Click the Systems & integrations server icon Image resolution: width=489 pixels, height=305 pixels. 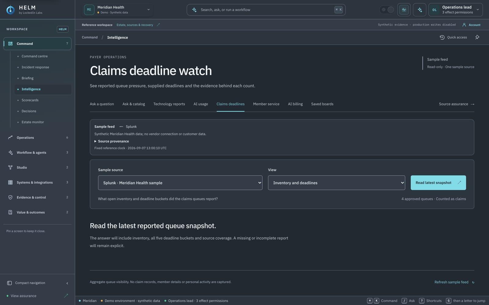pos(10,182)
